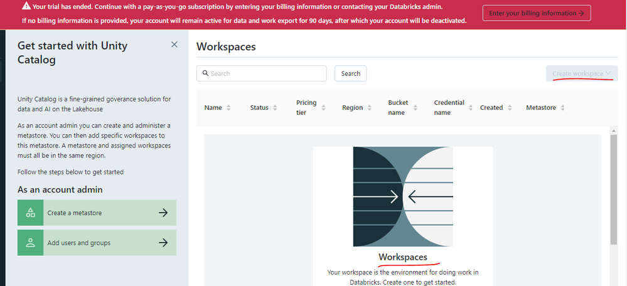Click the Region column header
The height and width of the screenshot is (286, 627).
tap(353, 107)
